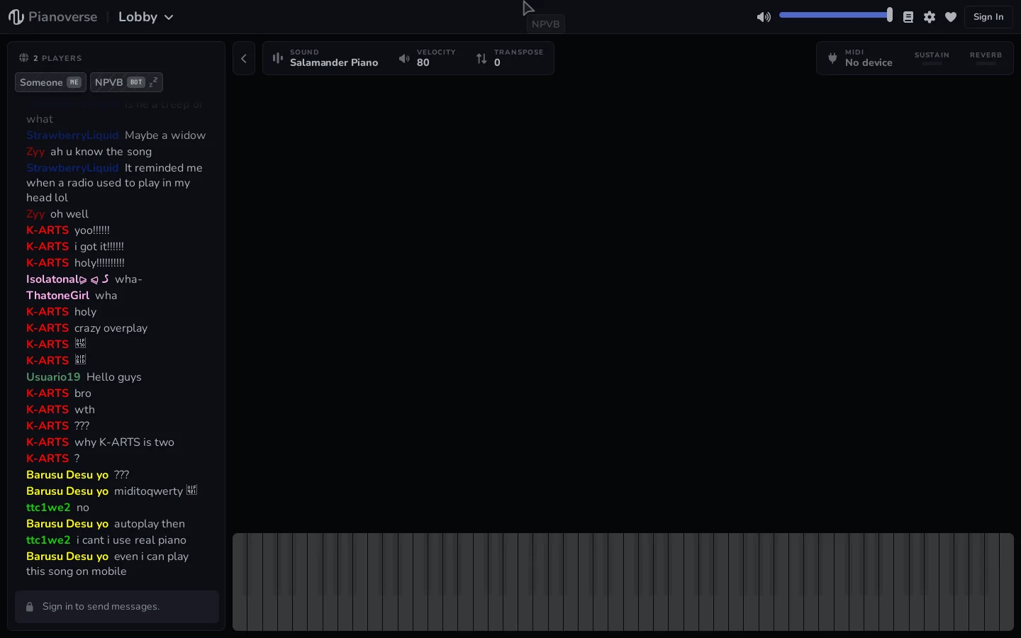This screenshot has width=1021, height=638.
Task: Open the Salamander Piano sound selector
Action: coord(325,58)
